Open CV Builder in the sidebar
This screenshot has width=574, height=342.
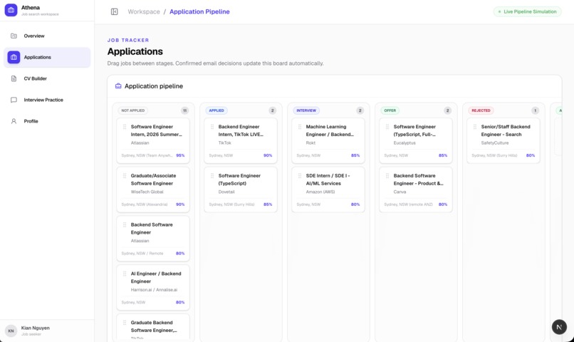tap(47, 78)
